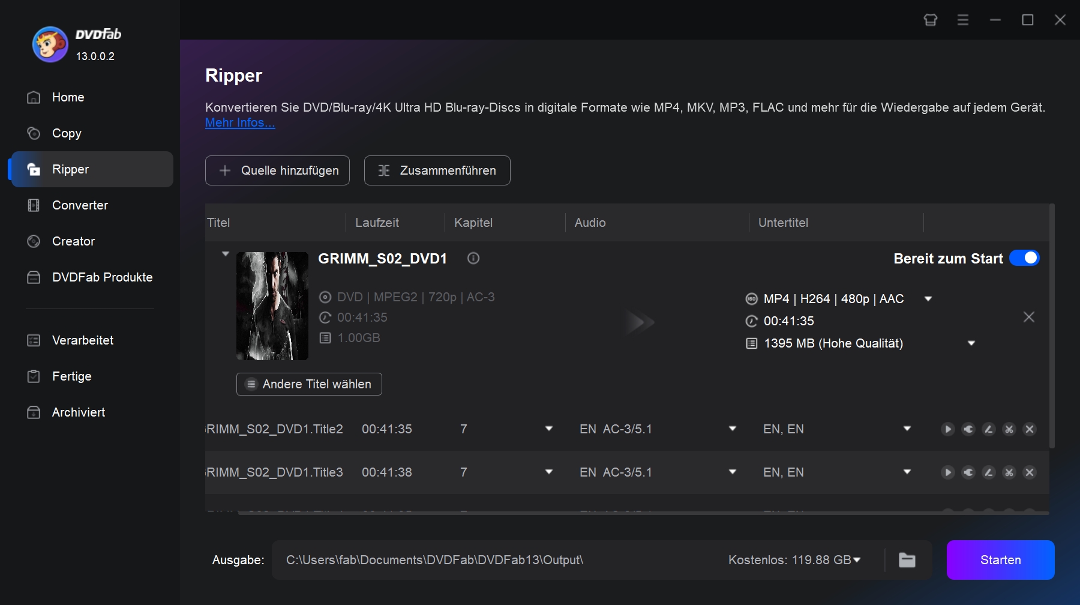The height and width of the screenshot is (605, 1080).
Task: Trim Title2 with the scissors icon
Action: 1009,429
